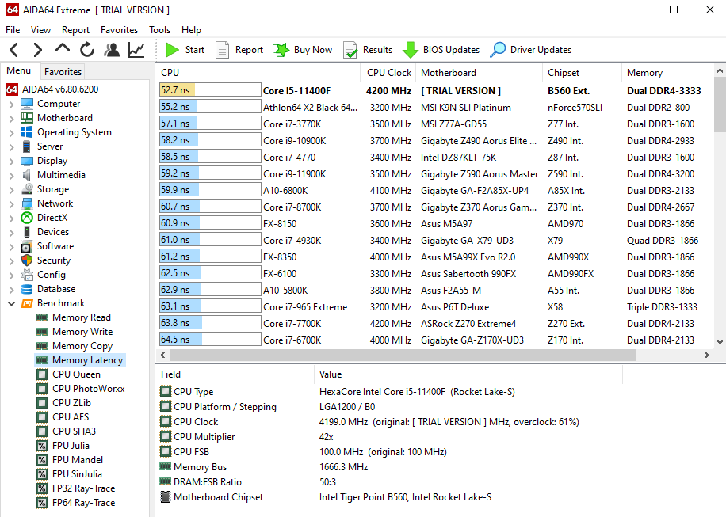The width and height of the screenshot is (726, 517).
Task: Click the refresh icon in toolbar
Action: [x=86, y=49]
